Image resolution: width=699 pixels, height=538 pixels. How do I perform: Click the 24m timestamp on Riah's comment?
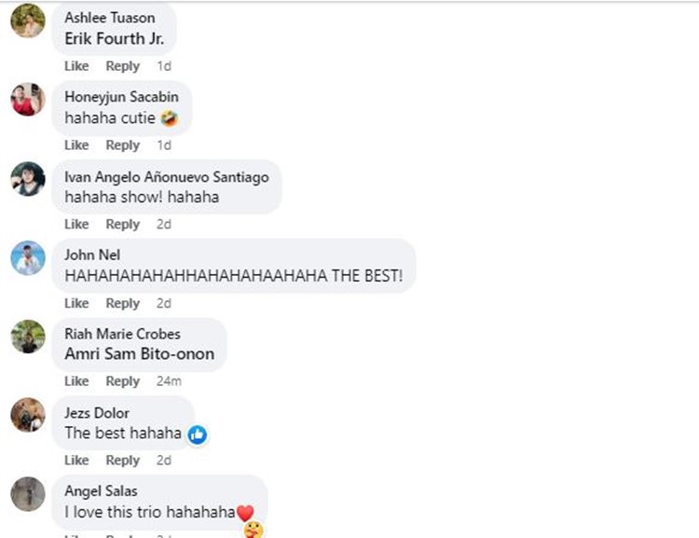tap(168, 381)
